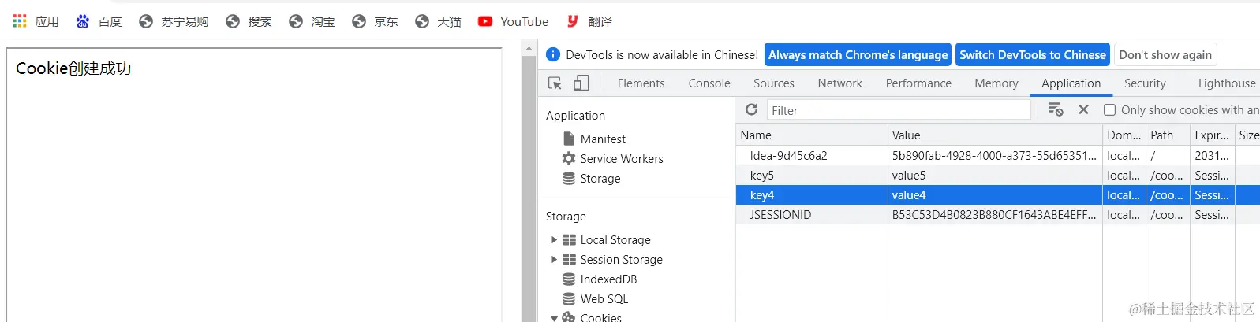This screenshot has width=1260, height=322.
Task: Click the Service Workers gear icon
Action: pos(569,158)
